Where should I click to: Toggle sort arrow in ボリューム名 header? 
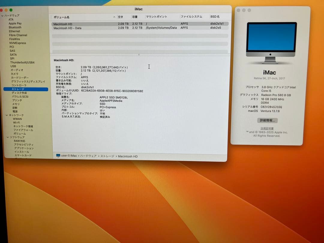click(114, 17)
